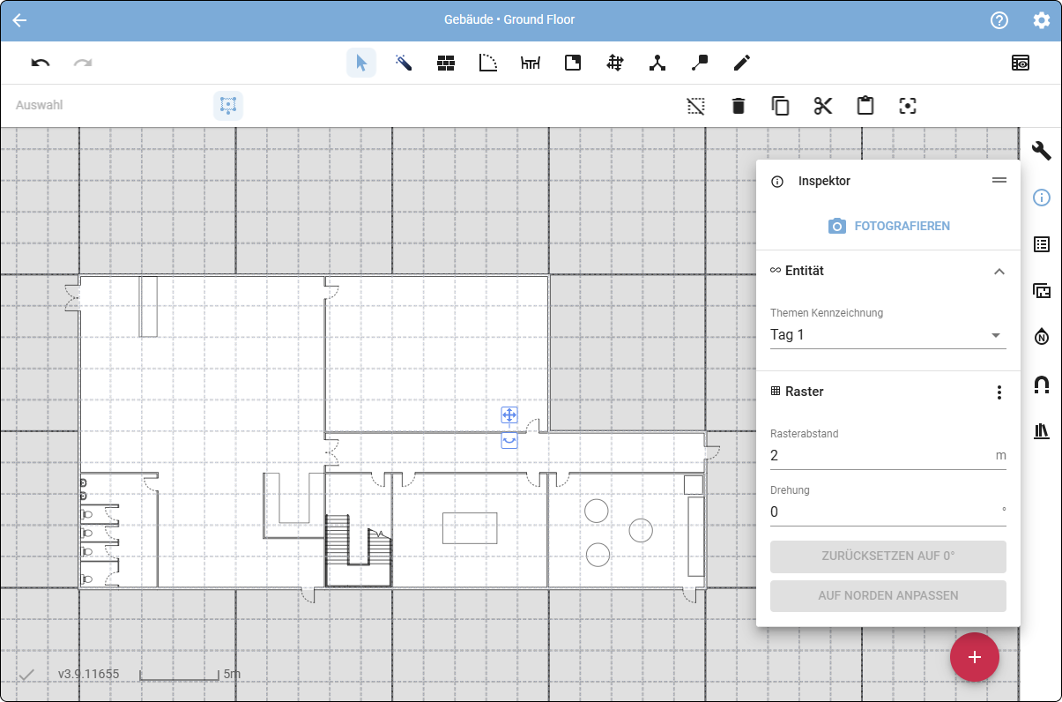Click the Entität section heading
Screen dimensions: 1062x702
tap(805, 271)
